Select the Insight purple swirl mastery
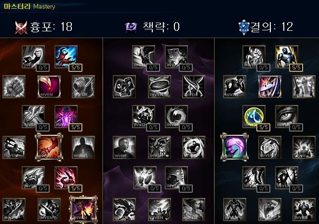319x224 pixels. (x=235, y=147)
